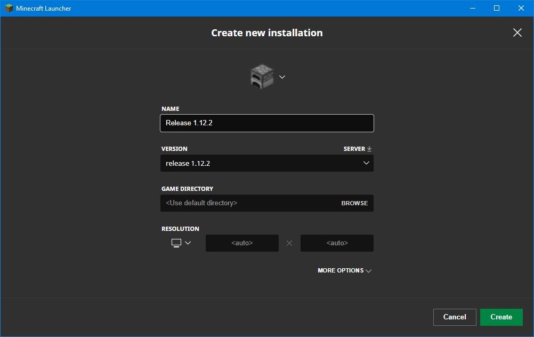Maximize the Minecraft Launcher window

click(497, 8)
